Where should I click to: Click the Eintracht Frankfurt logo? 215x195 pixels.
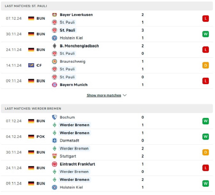[54, 164]
